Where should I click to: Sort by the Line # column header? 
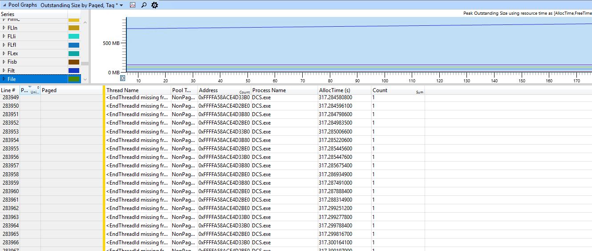click(10, 90)
